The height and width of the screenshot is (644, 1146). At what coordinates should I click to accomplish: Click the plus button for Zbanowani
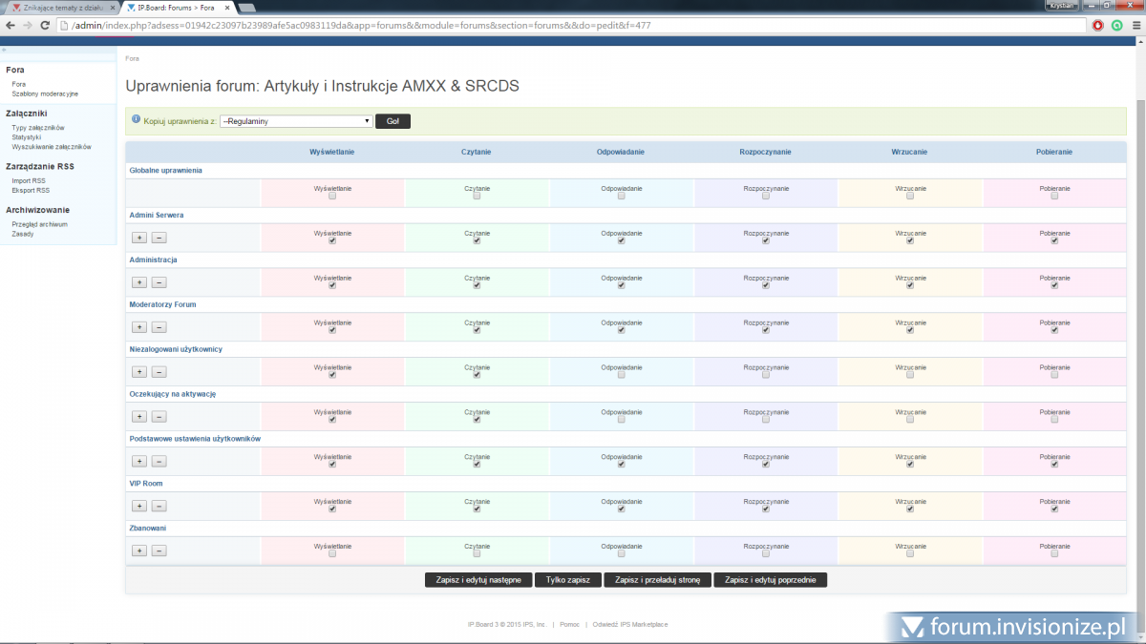pyautogui.click(x=138, y=551)
